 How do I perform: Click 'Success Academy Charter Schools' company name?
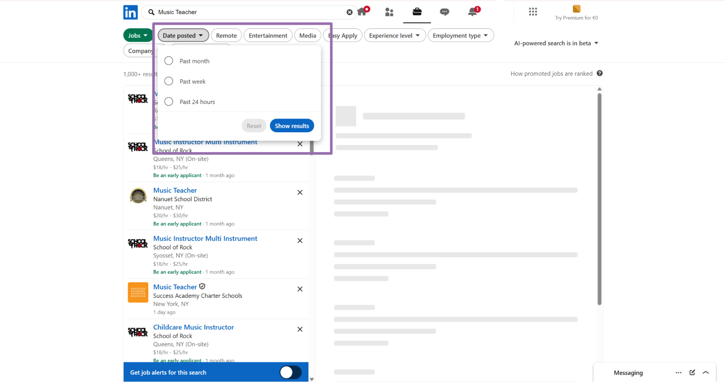click(198, 296)
